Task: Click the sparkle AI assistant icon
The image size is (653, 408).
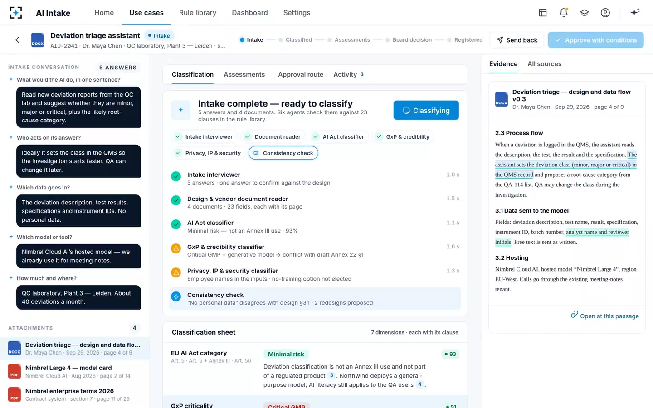Action: (635, 12)
